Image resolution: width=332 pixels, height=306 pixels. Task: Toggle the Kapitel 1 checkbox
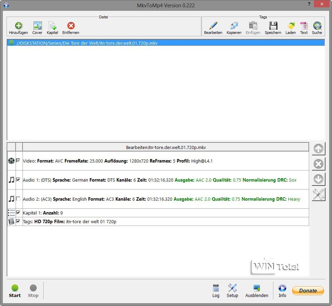tap(18, 213)
